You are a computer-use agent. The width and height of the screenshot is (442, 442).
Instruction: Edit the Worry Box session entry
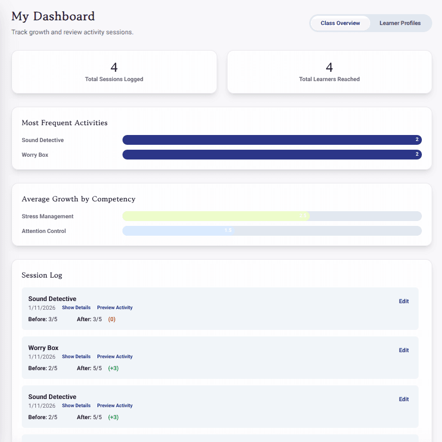pos(404,351)
